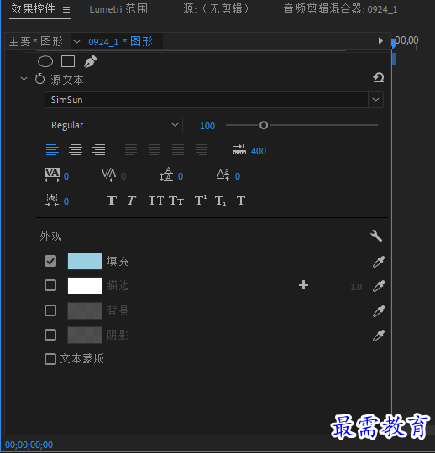This screenshot has height=453, width=435.
Task: Toggle subscript style
Action: pos(221,200)
